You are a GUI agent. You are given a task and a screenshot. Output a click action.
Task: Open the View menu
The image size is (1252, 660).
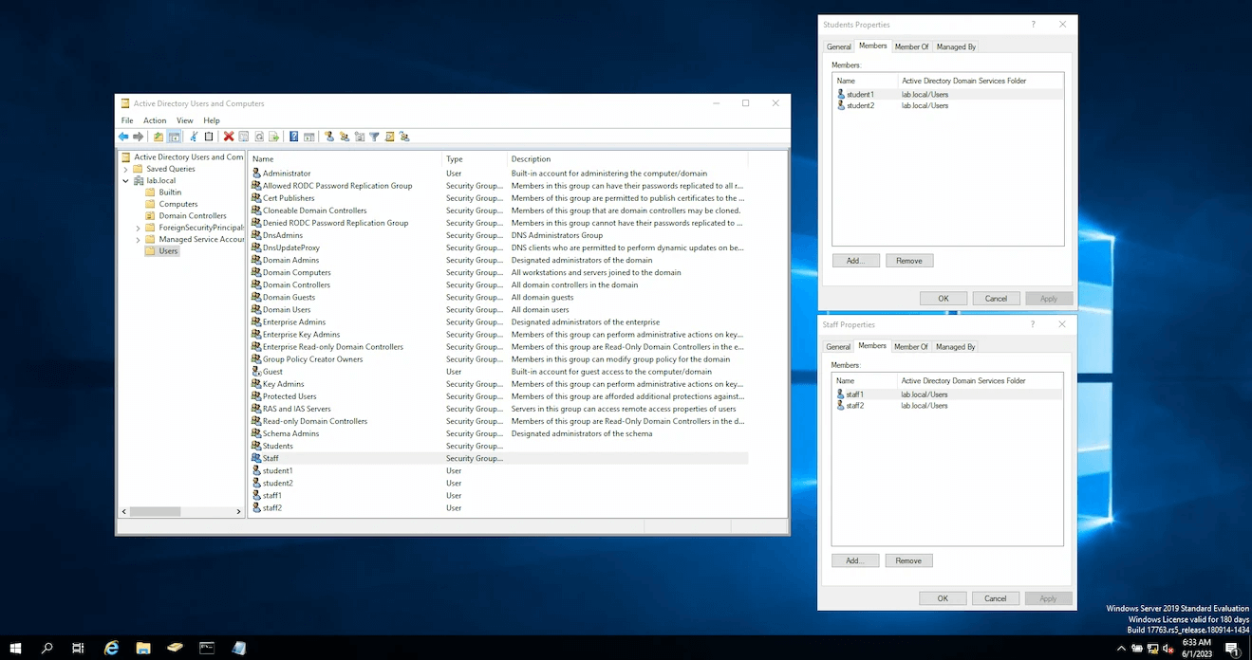coord(184,120)
